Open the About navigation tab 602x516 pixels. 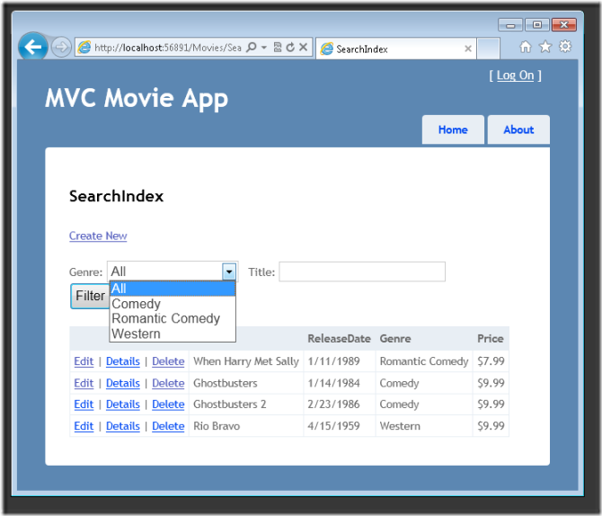518,129
